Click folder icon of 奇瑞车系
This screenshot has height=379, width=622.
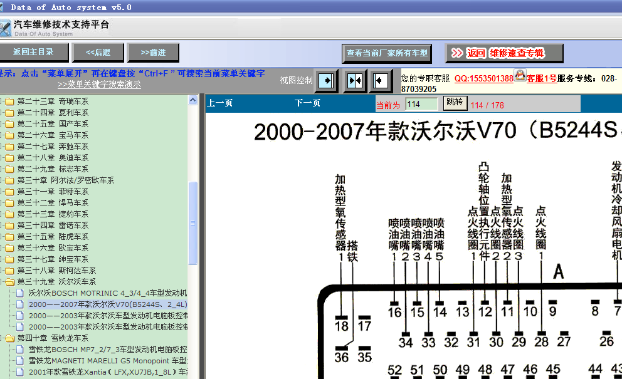pyautogui.click(x=9, y=102)
